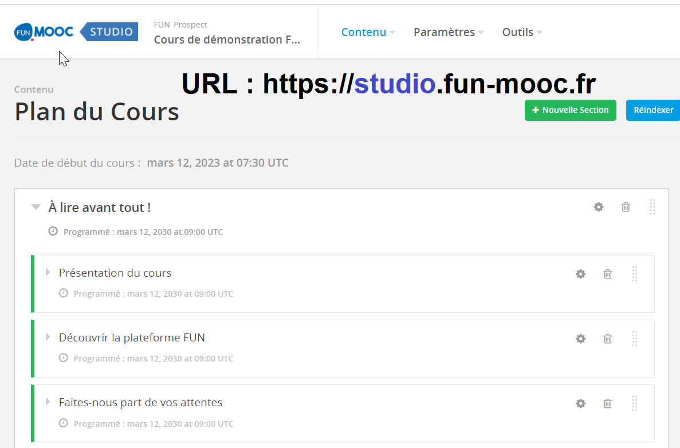Click drag handle of 'Découvrir la plateforme FUN'
This screenshot has width=680, height=448.
tap(635, 339)
